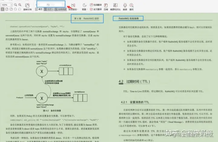218x142 pixels.
Task: Click the page header 第 4 章 RabbitMQ 进阶
Action: pyautogui.click(x=87, y=18)
